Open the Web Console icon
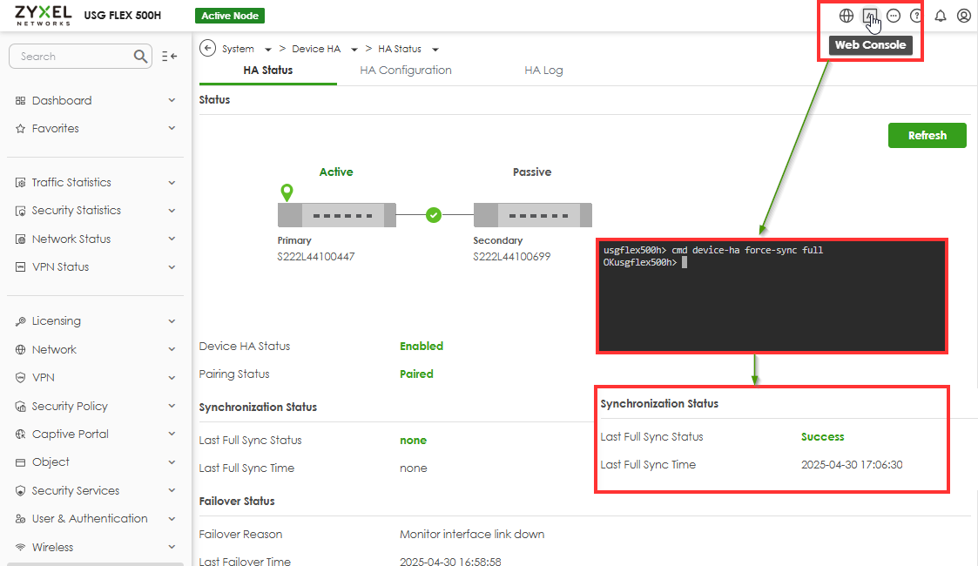Viewport: 978px width, 566px height. (x=869, y=16)
